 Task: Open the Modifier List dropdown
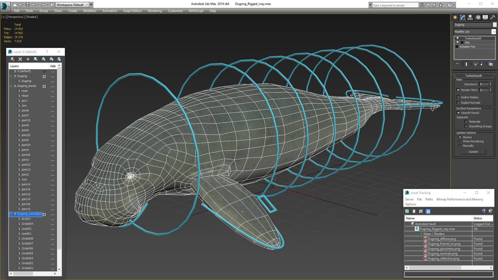click(493, 32)
